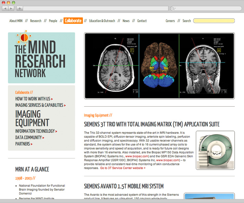Click the browser back arrow button

[5, 8]
